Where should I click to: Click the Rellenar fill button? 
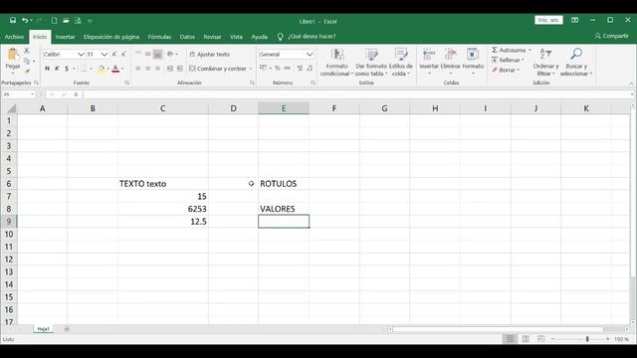(508, 60)
